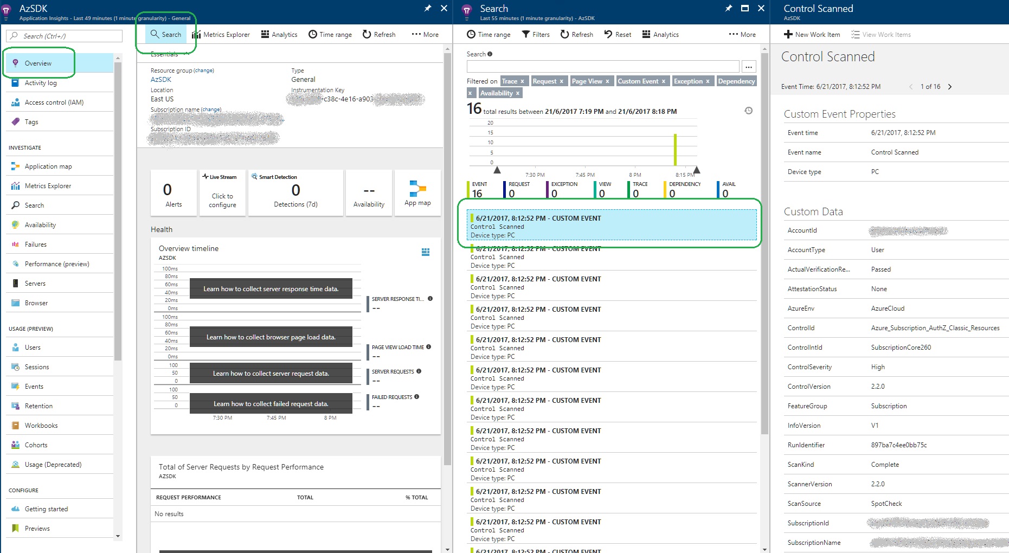Click the Cohorts icon in sidebar
Screen dimensions: 1009x553
(x=15, y=445)
